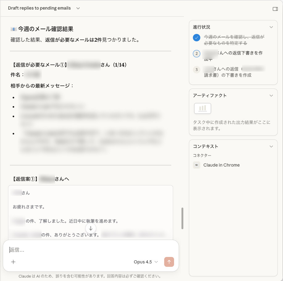283x281 pixels.
Task: Click the plus icon to add attachments
Action: point(13,262)
